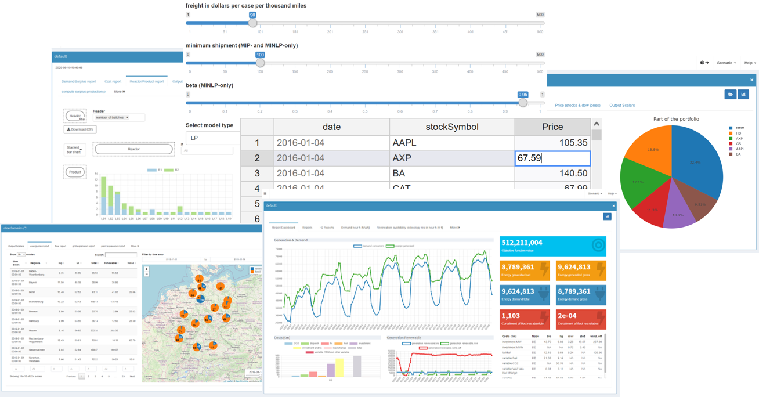The width and height of the screenshot is (759, 397).
Task: Click the AXP Price input field showing 67.59
Action: [x=552, y=158]
